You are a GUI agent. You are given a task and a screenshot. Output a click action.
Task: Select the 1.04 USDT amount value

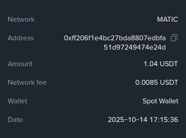(161, 64)
